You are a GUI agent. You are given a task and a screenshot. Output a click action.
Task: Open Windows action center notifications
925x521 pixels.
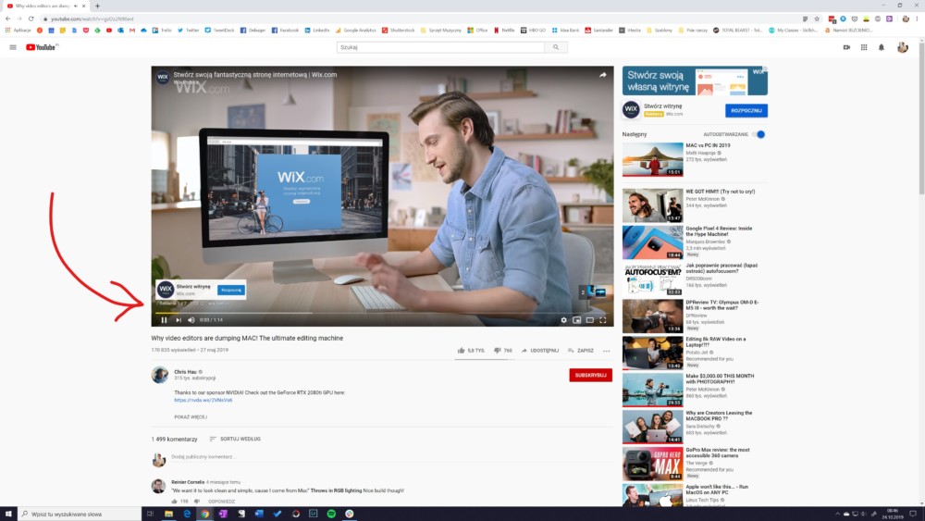pos(913,514)
